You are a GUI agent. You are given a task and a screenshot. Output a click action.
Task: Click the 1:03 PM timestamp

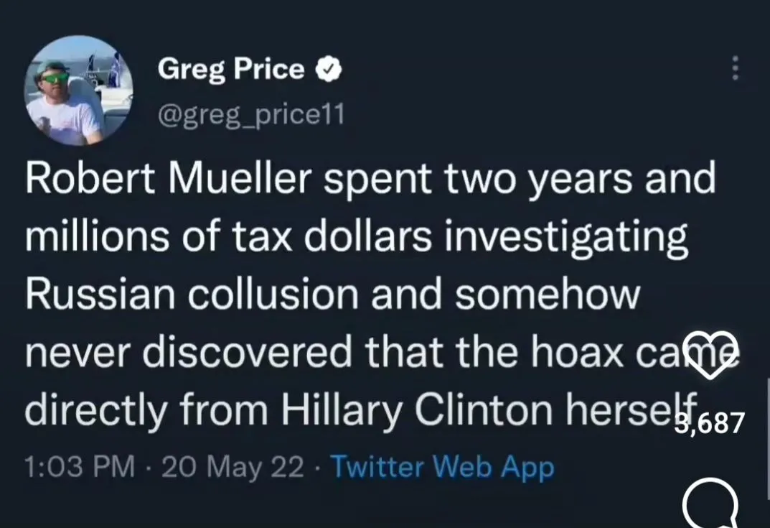80,468
